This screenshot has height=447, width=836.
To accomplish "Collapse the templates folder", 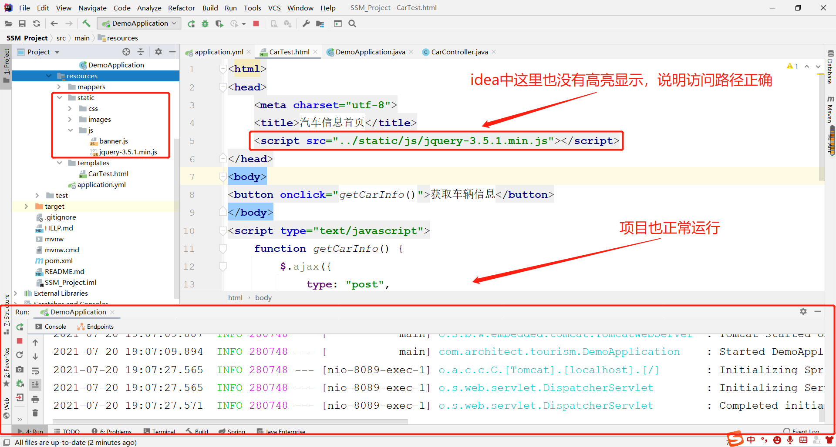I will 60,163.
